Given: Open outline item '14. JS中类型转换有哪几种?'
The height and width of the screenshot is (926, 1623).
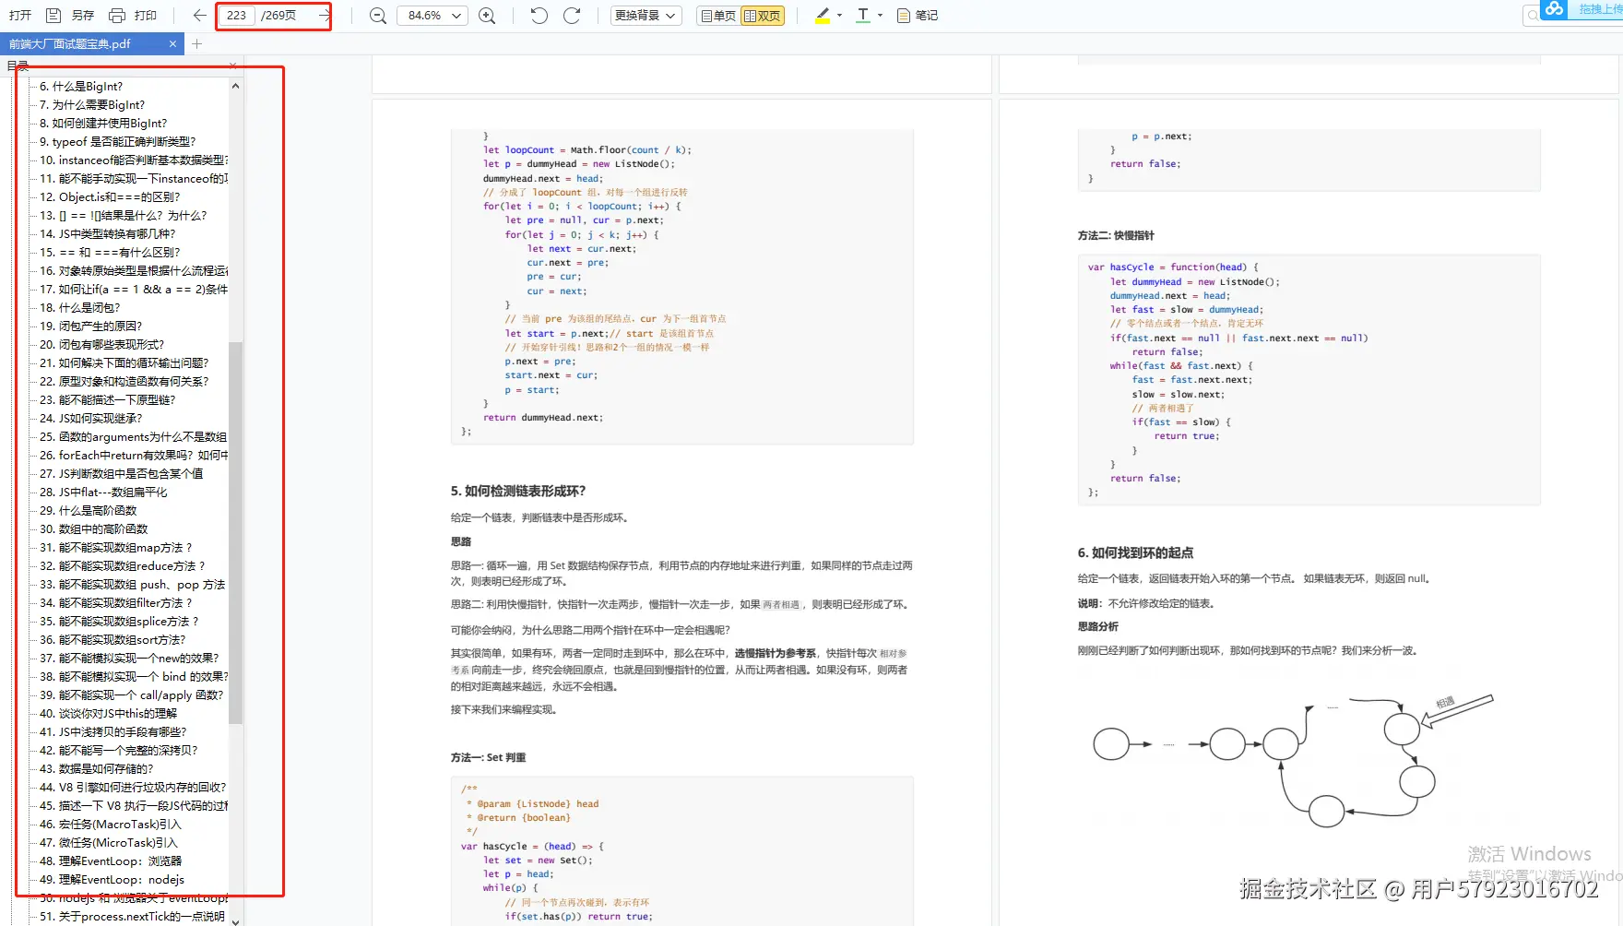Looking at the screenshot, I should 107,234.
